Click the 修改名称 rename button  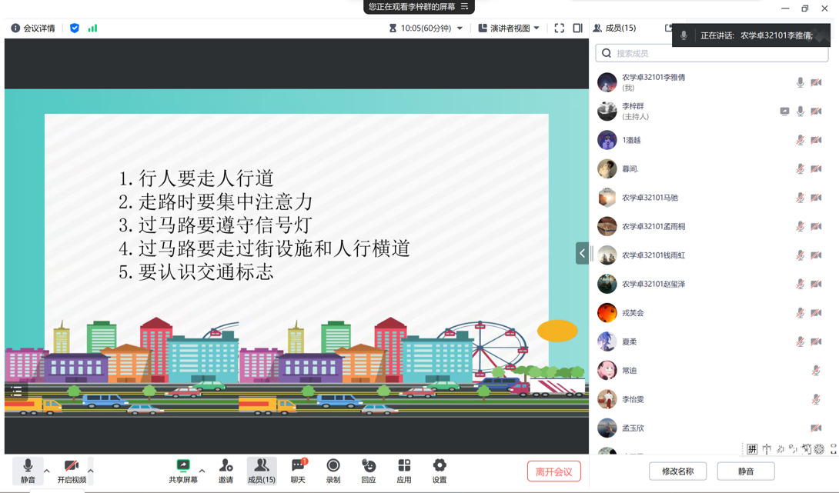(x=677, y=471)
